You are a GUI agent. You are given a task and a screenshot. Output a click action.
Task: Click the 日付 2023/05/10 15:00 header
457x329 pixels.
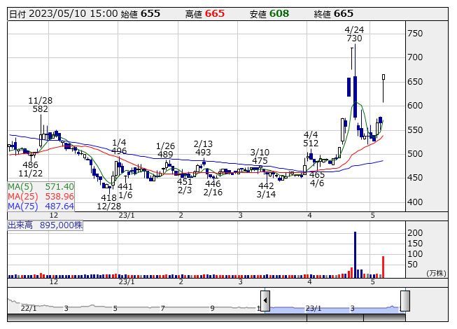point(63,14)
